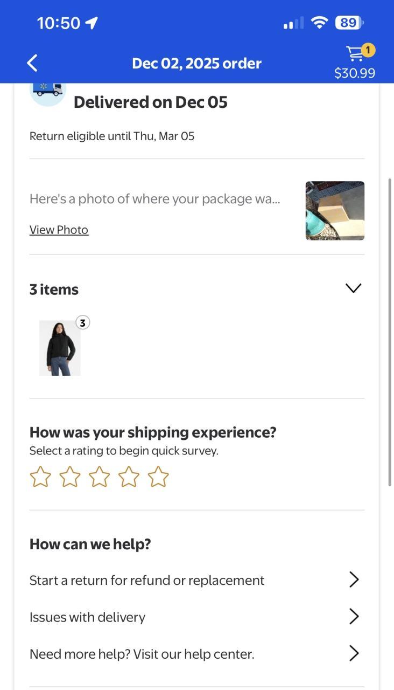Open the Issues with delivery chevron
This screenshot has height=690, width=394.
click(x=354, y=616)
